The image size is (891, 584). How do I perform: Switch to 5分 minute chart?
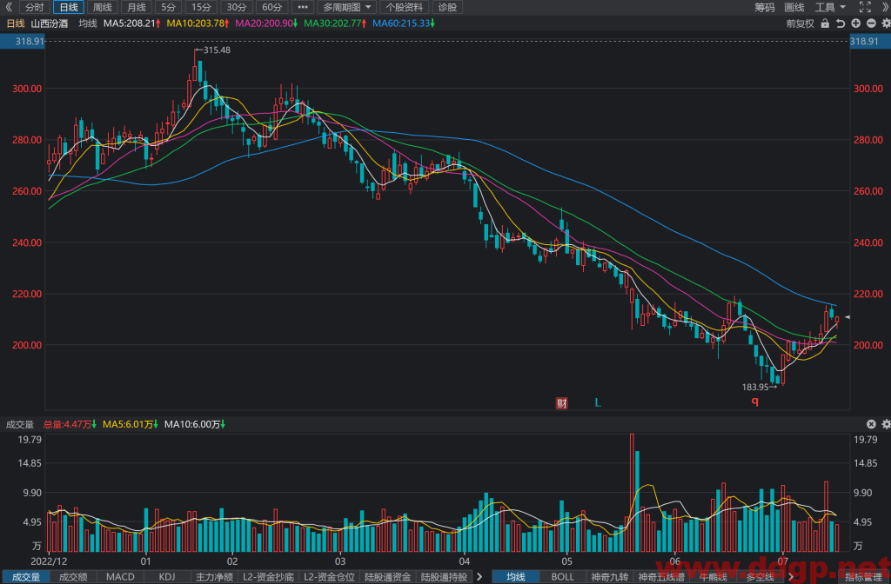(x=168, y=7)
